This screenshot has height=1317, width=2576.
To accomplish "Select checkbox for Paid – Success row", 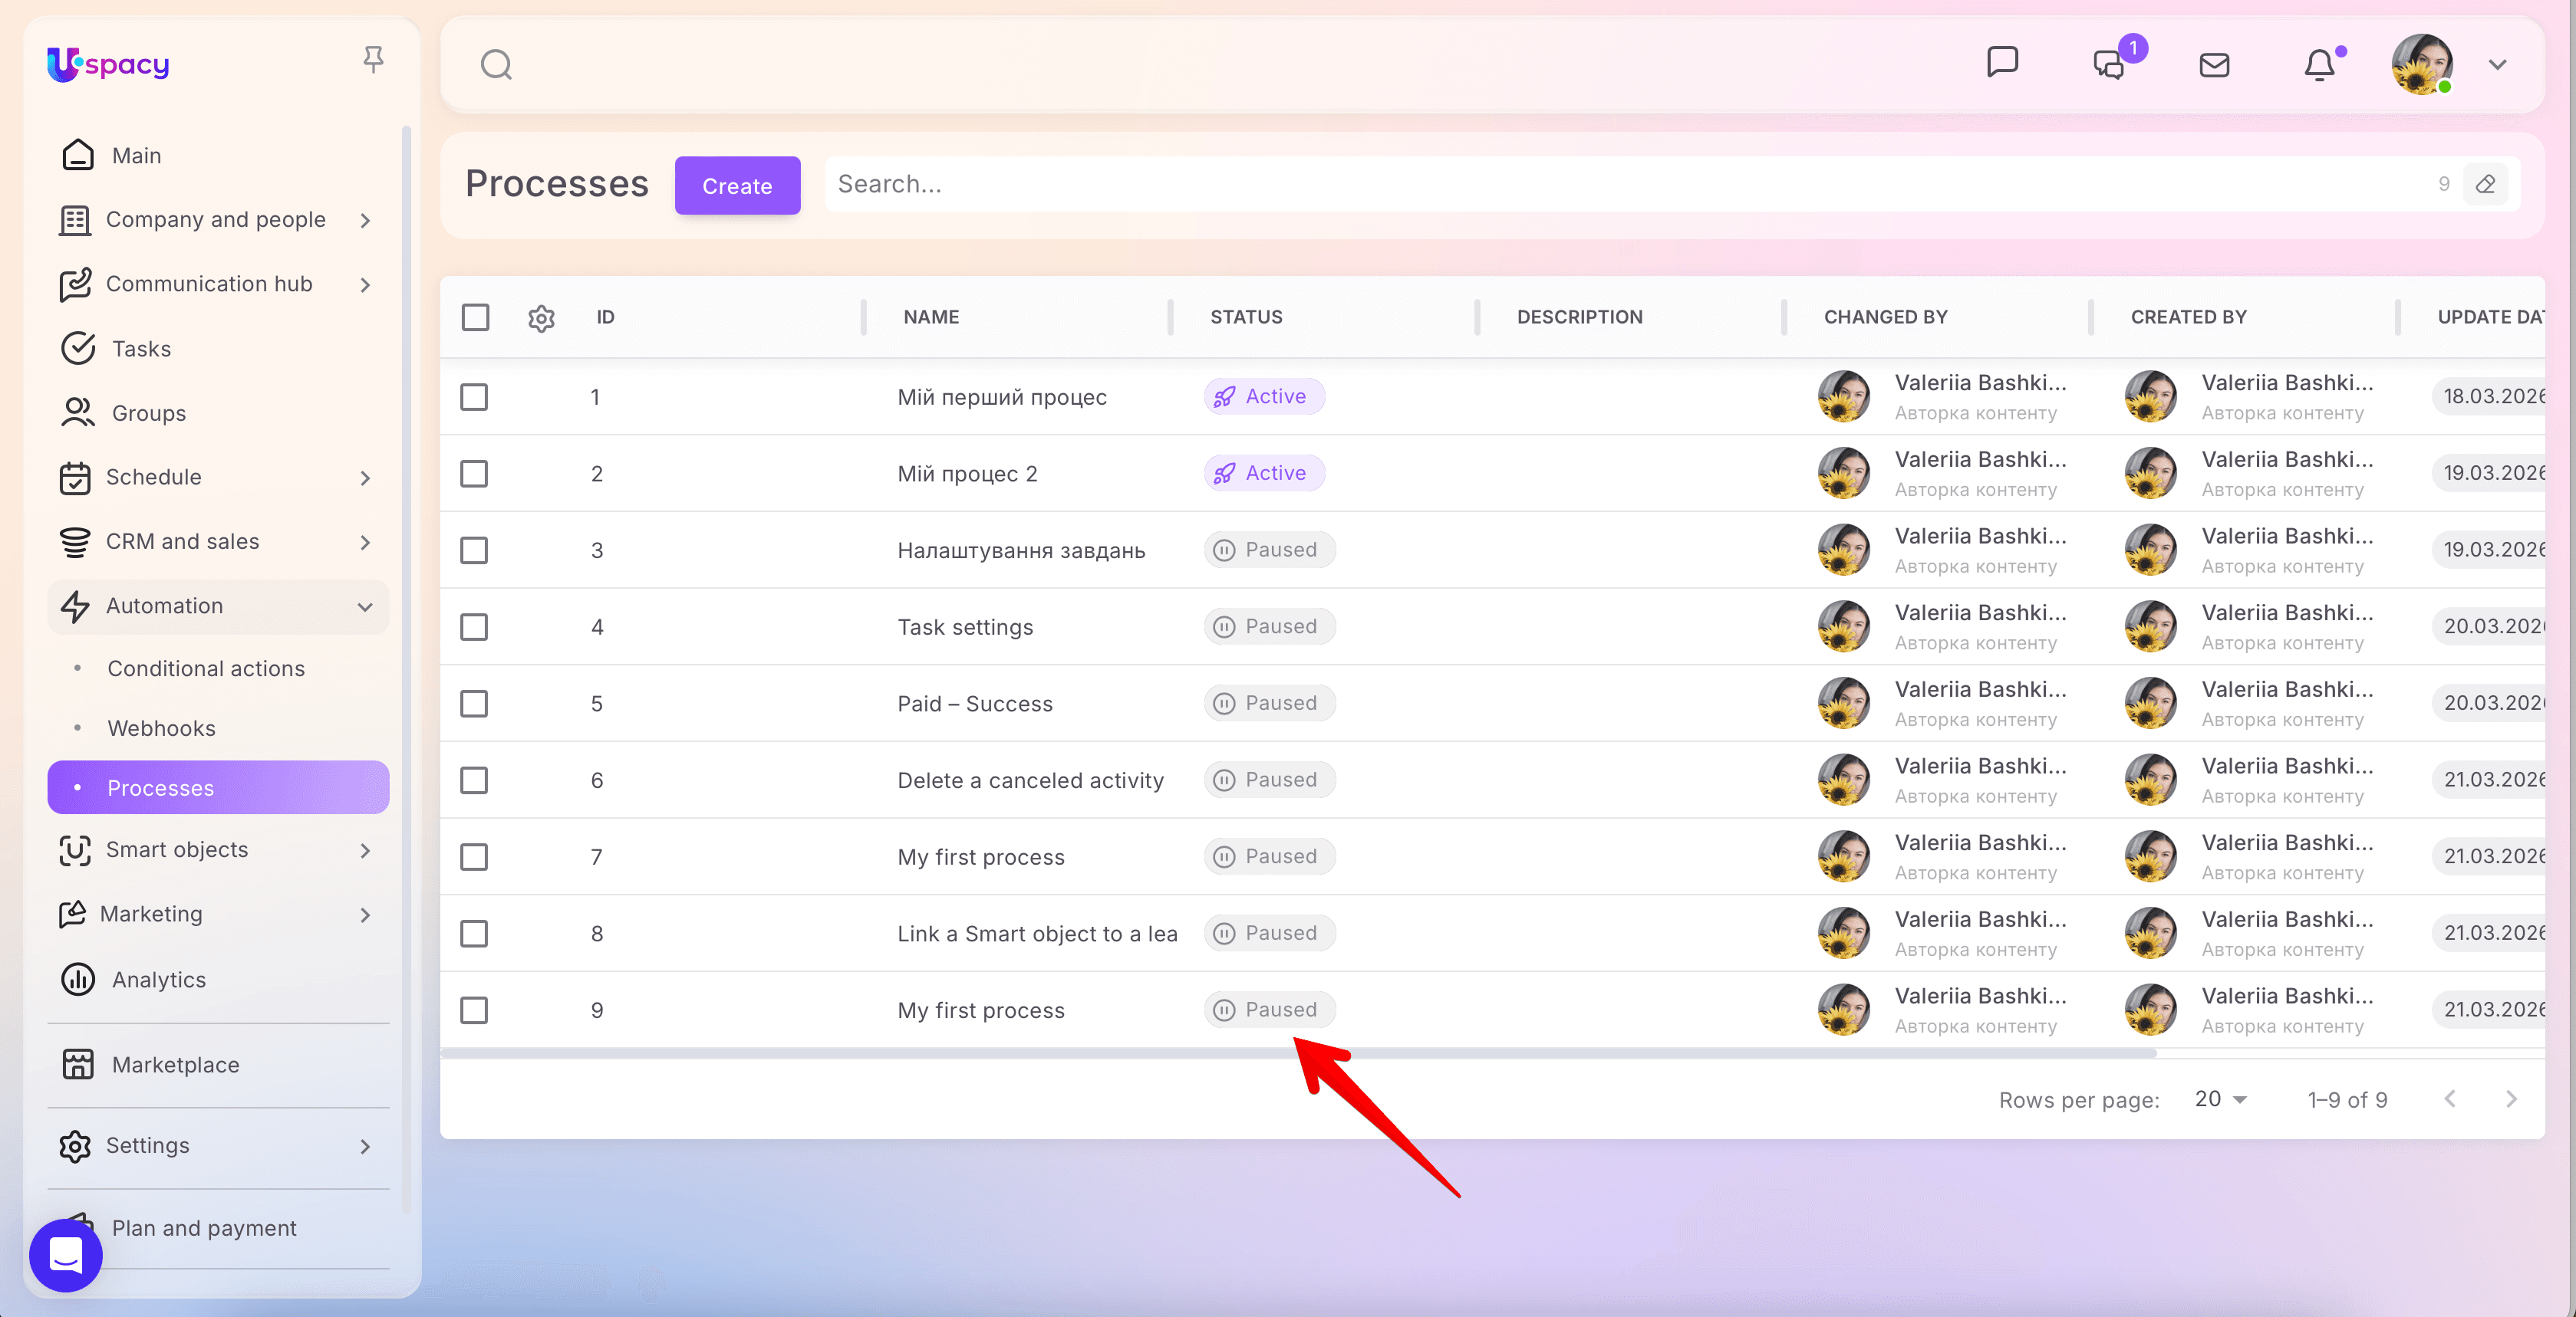I will click(474, 704).
